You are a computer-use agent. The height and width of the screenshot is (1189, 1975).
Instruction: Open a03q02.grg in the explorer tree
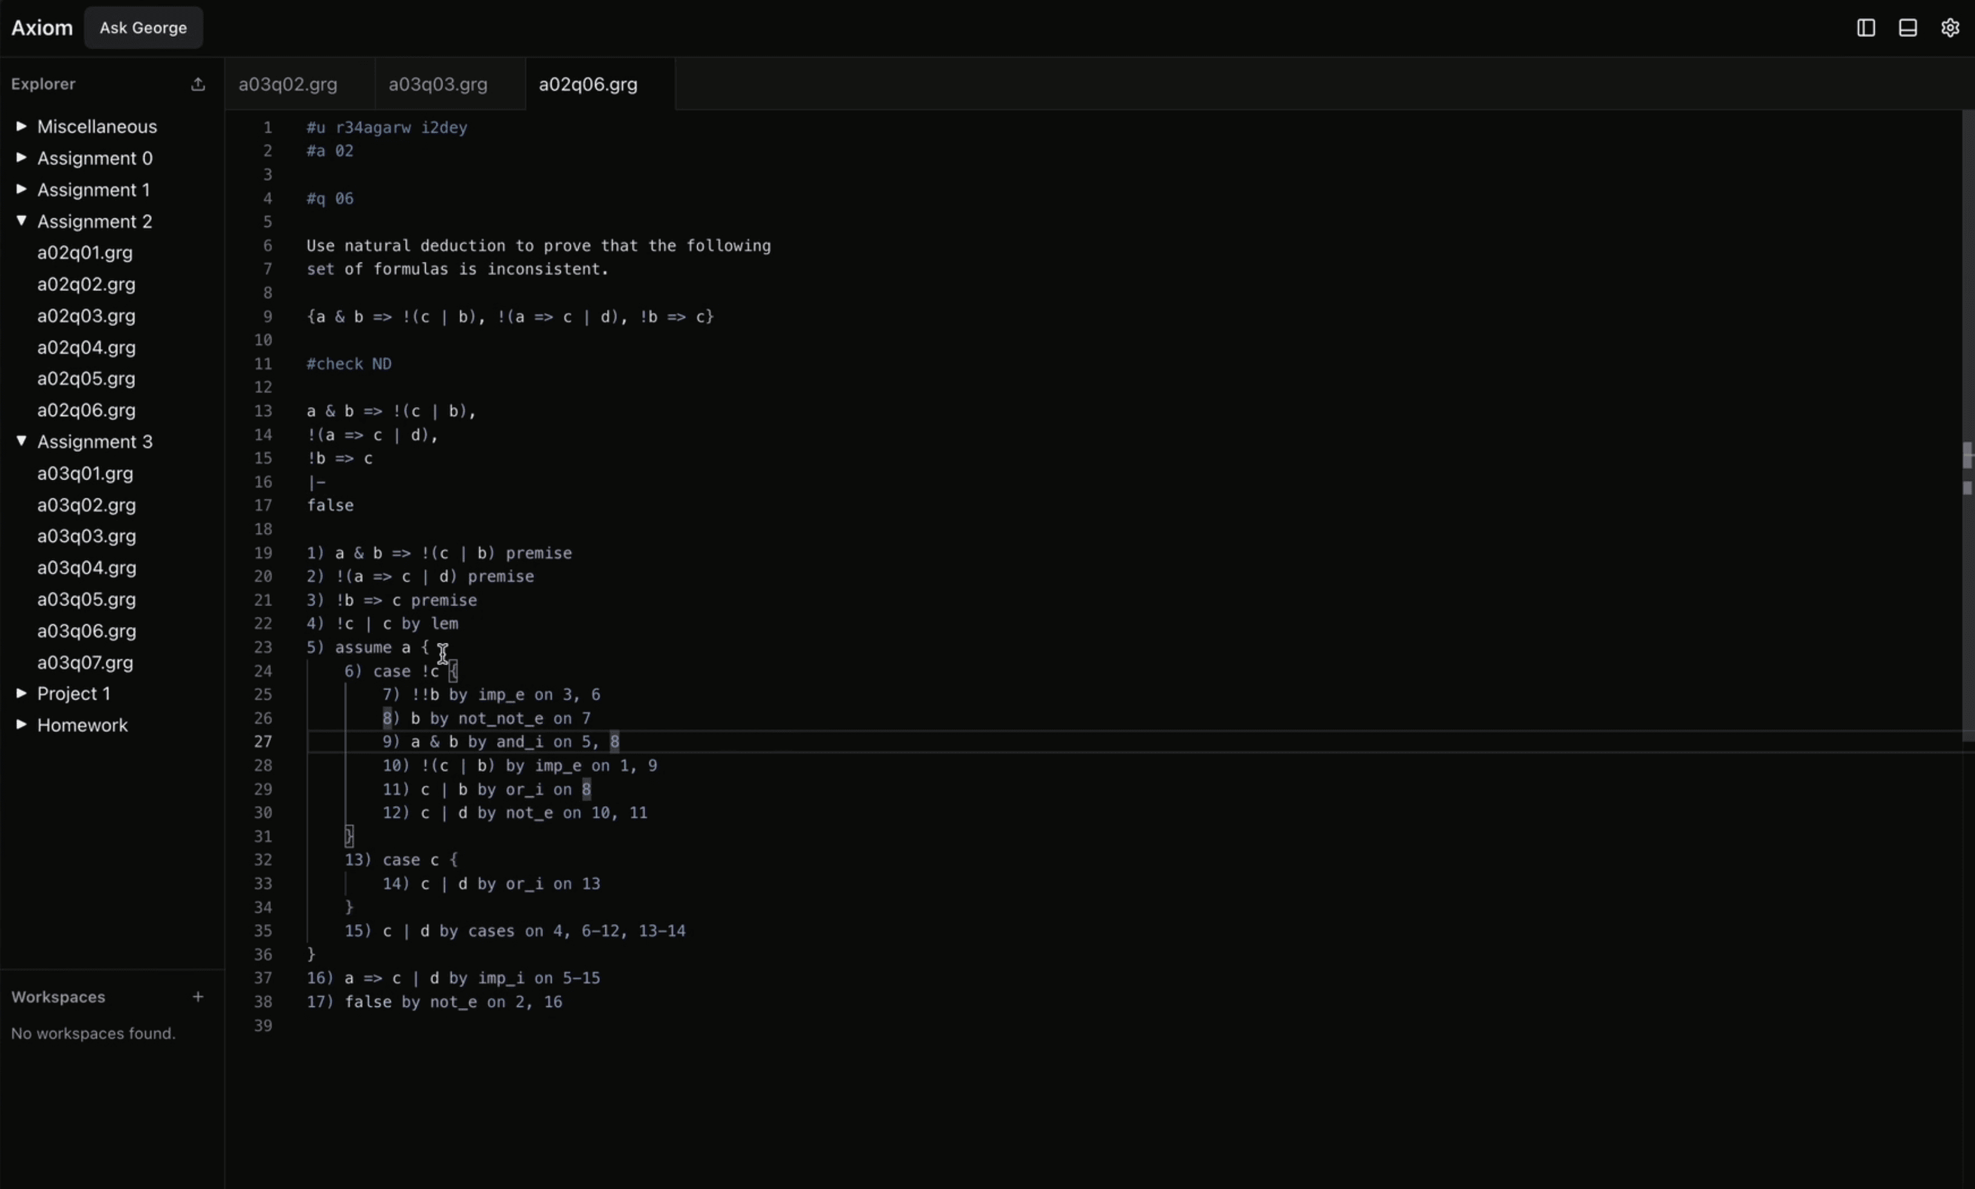point(86,506)
